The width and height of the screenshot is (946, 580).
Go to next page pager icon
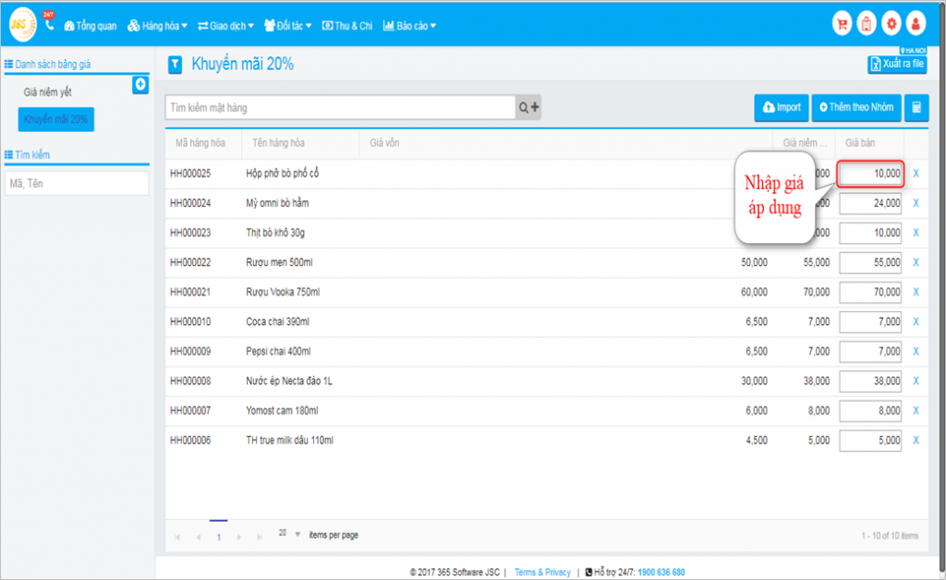[x=239, y=537]
